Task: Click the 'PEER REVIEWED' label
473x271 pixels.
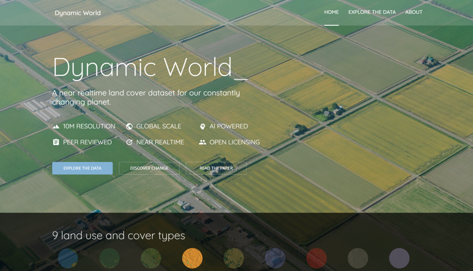Action: coord(88,142)
